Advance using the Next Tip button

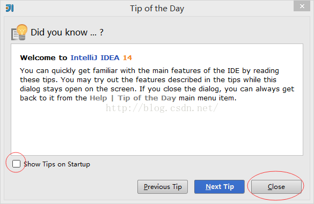coord(220,187)
